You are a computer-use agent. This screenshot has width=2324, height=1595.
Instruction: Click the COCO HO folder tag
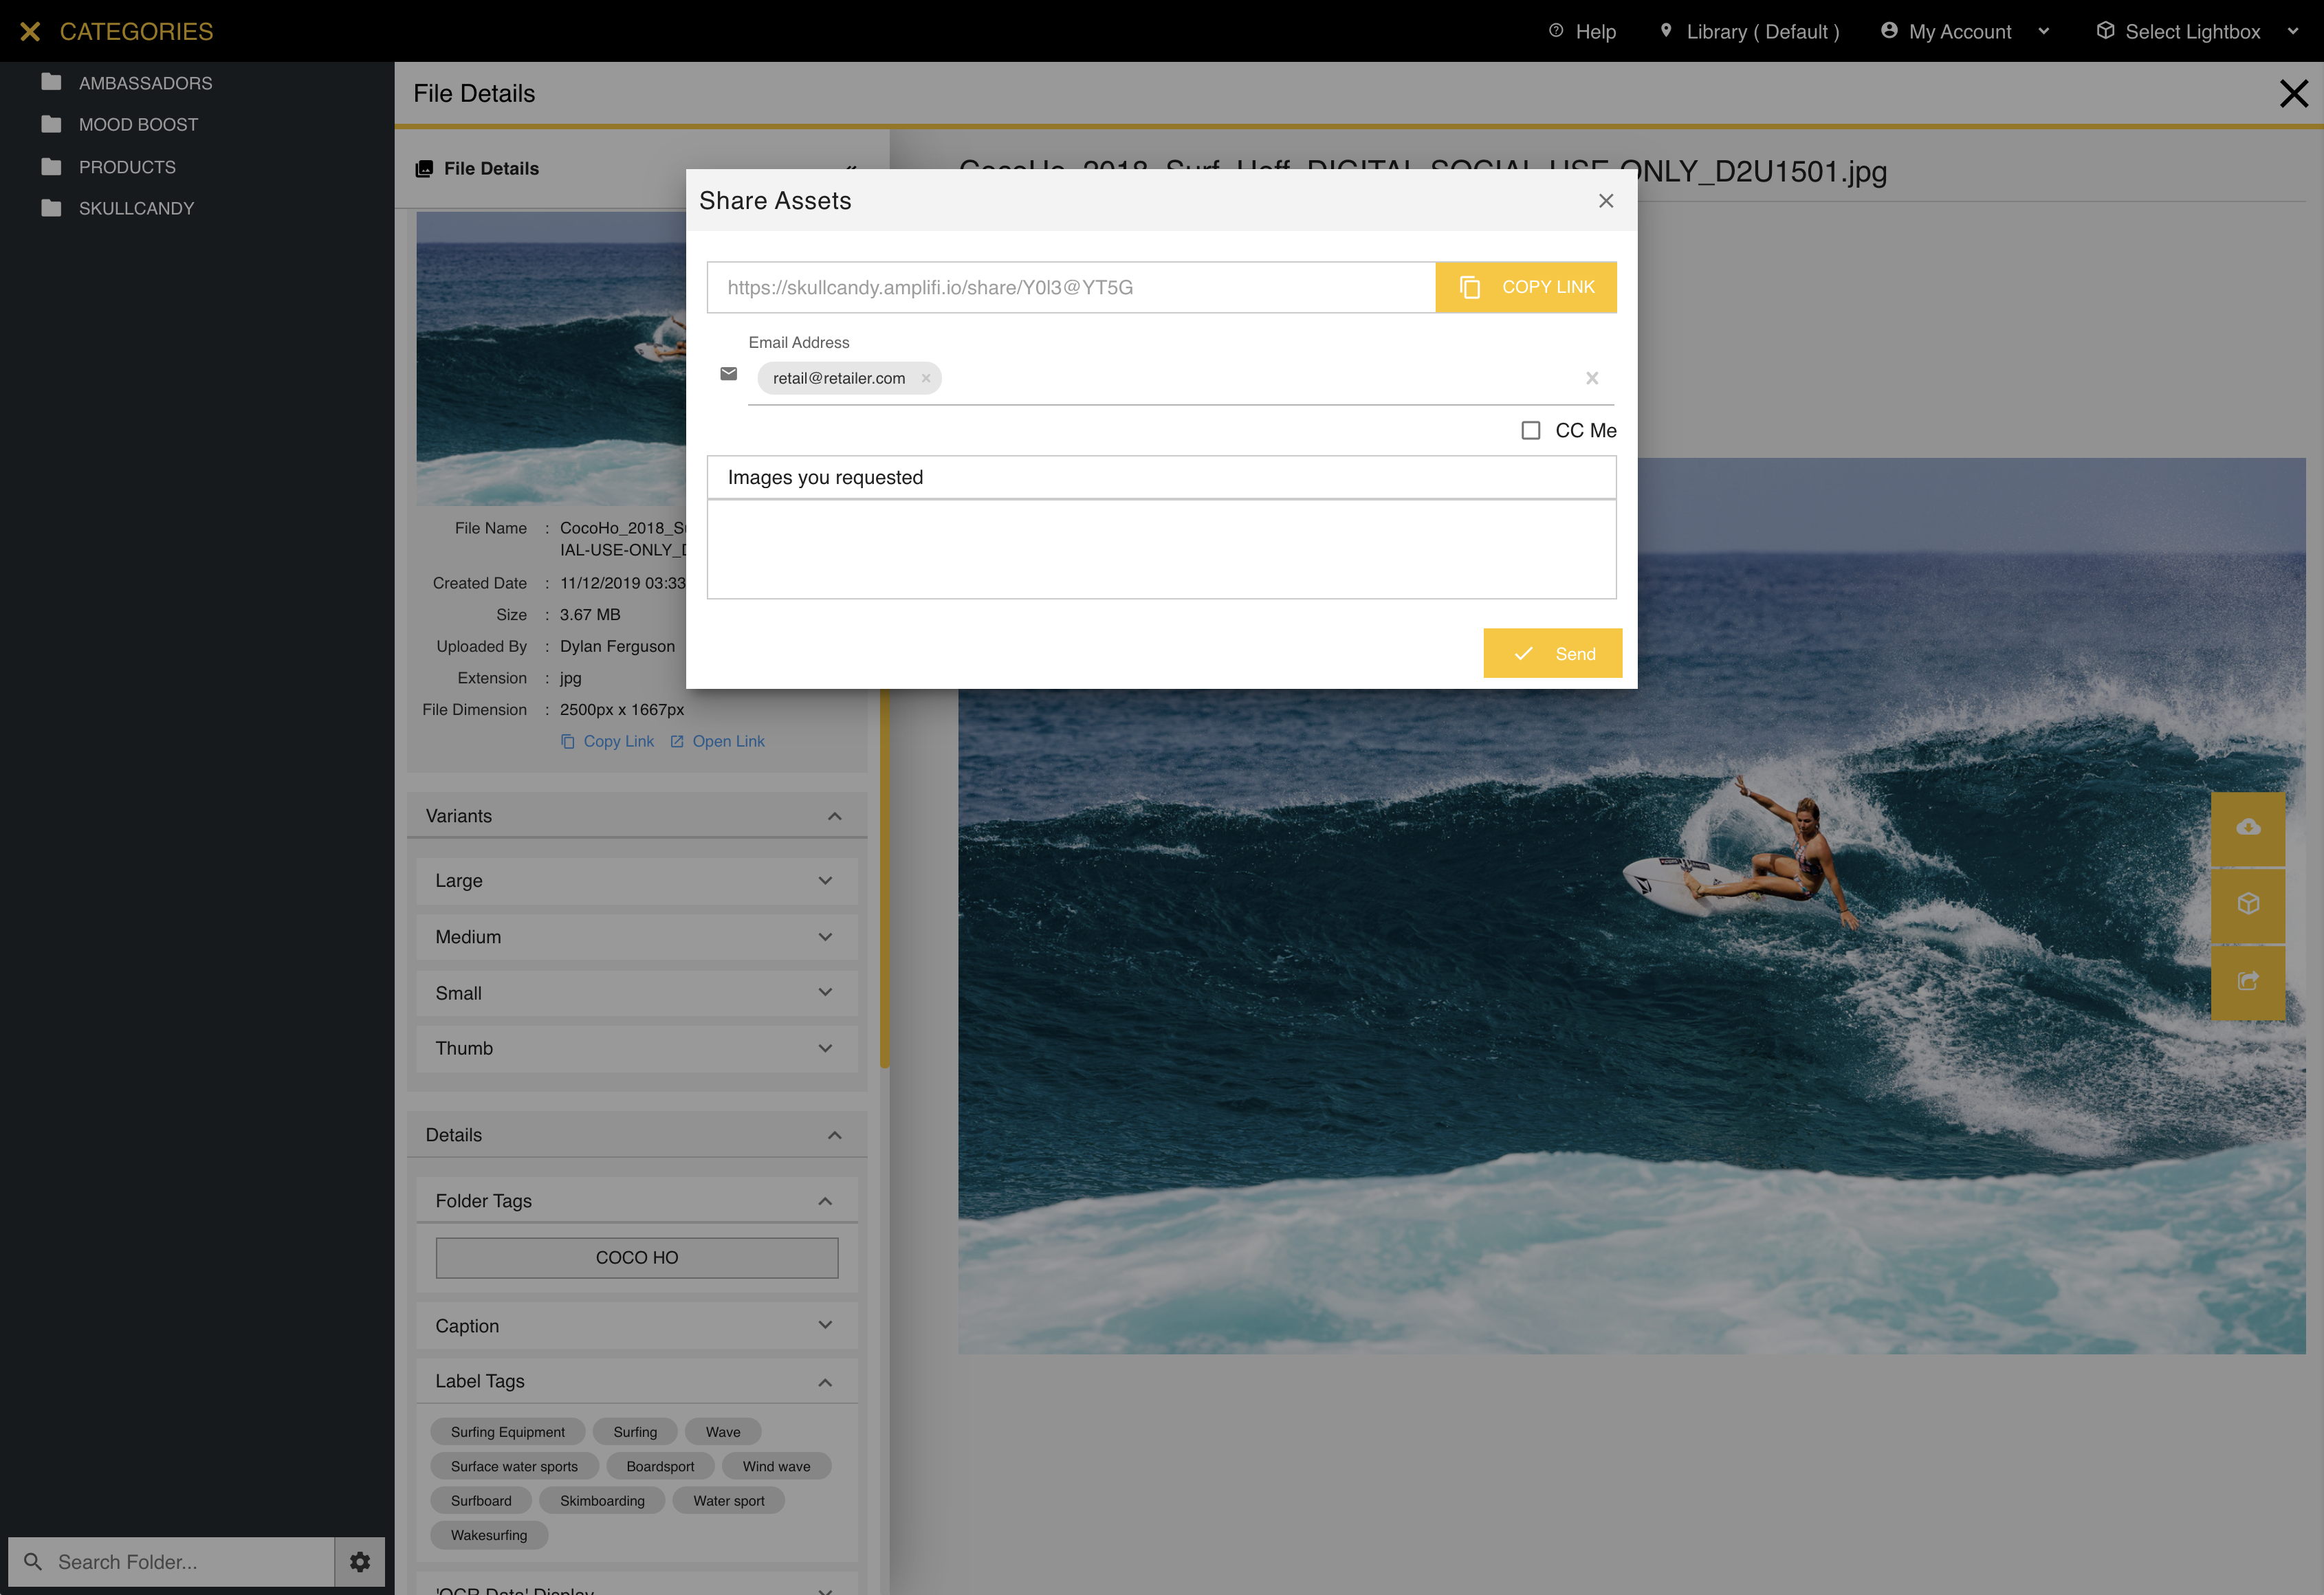637,1258
